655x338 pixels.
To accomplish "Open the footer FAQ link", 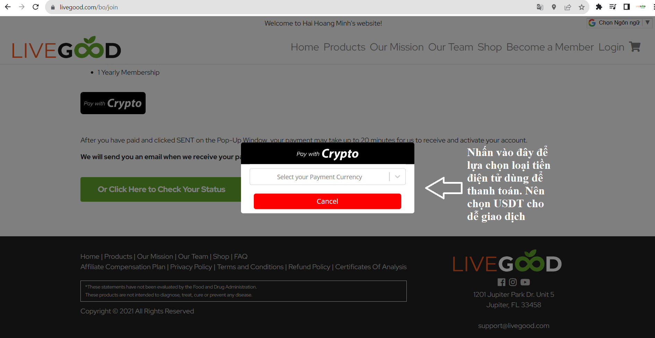I will (241, 256).
